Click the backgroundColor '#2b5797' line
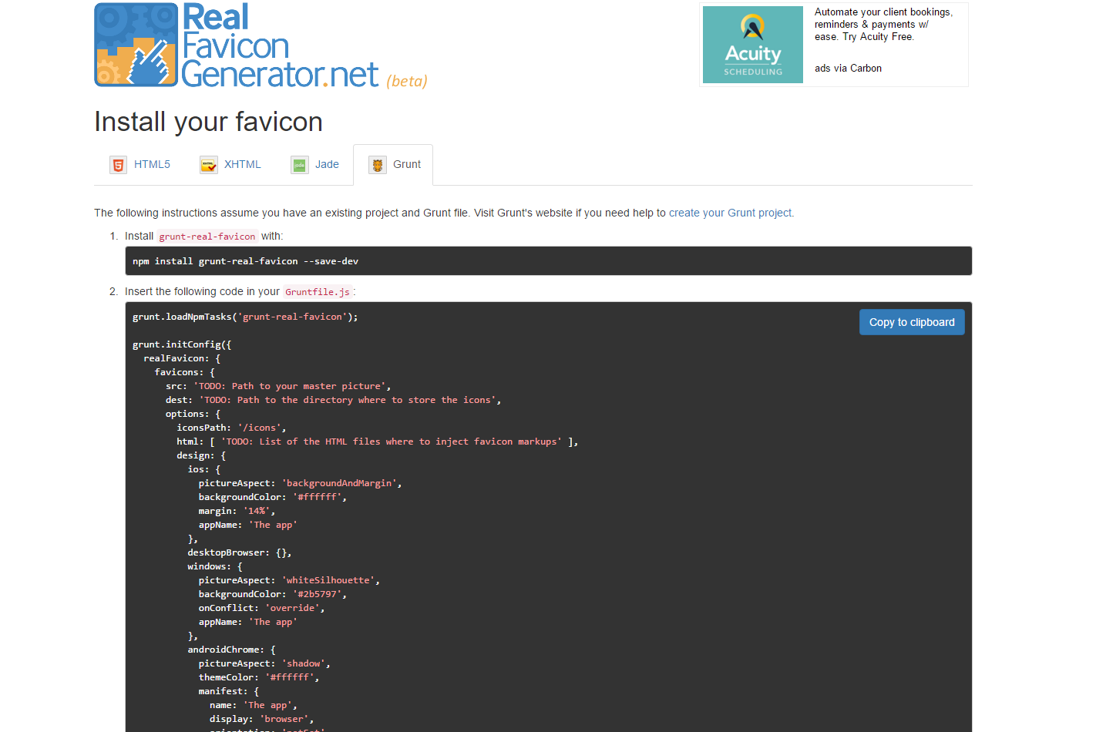1096x732 pixels. coord(273,594)
